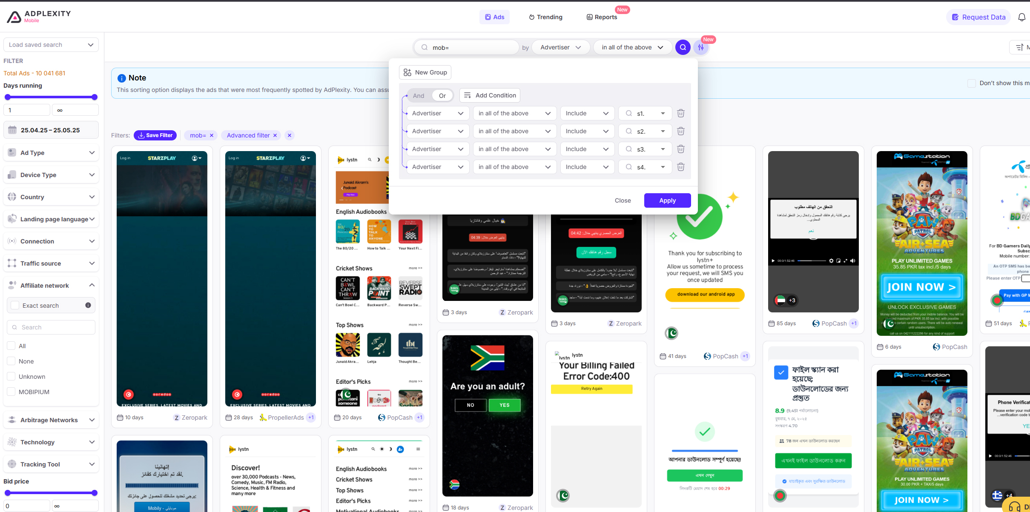Delete the s4. condition row
Image resolution: width=1030 pixels, height=512 pixels.
(681, 167)
